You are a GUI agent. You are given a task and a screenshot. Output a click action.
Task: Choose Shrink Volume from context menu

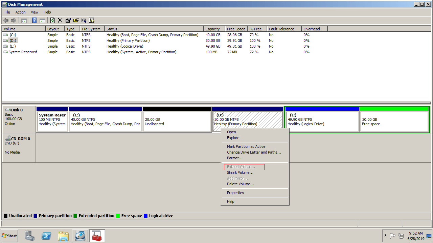[240, 172]
